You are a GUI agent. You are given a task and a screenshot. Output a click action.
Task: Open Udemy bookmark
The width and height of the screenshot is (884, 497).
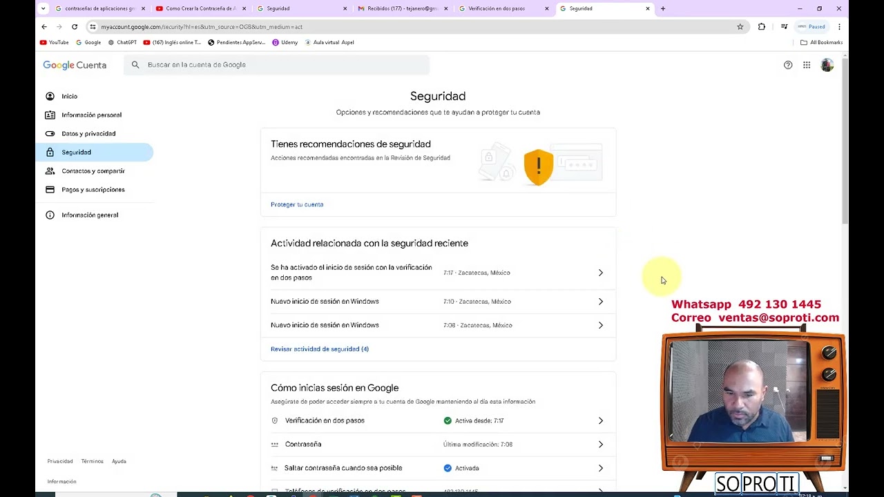click(x=285, y=42)
